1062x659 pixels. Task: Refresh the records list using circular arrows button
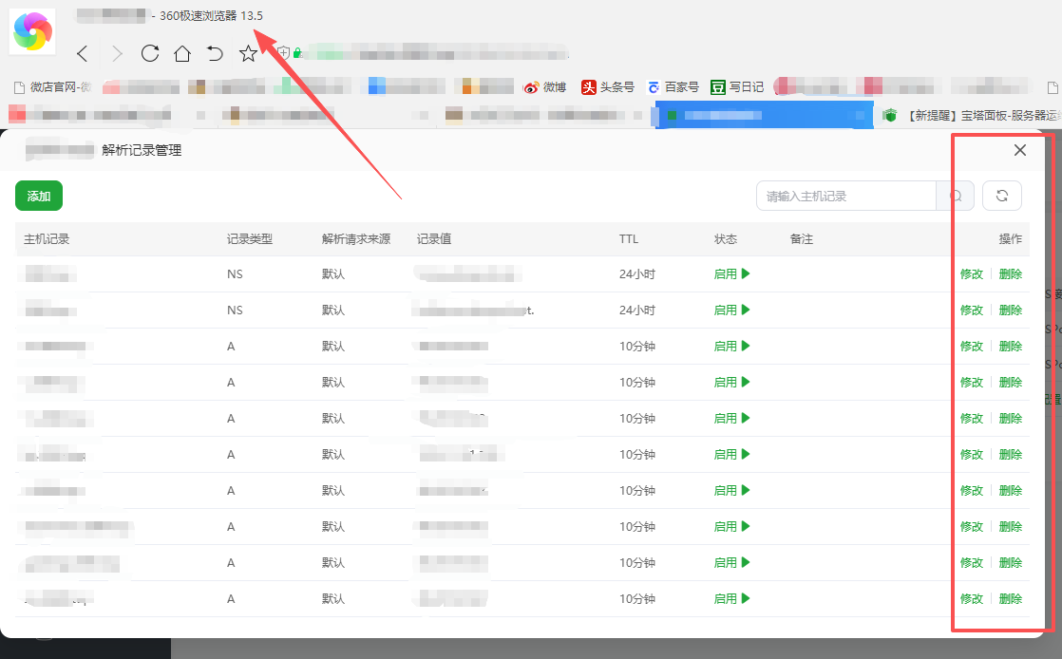[1001, 196]
